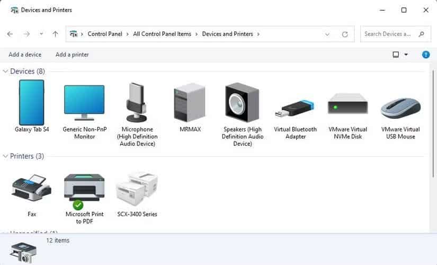Click the vertical scrollbar
The image size is (437, 265).
coord(433,124)
